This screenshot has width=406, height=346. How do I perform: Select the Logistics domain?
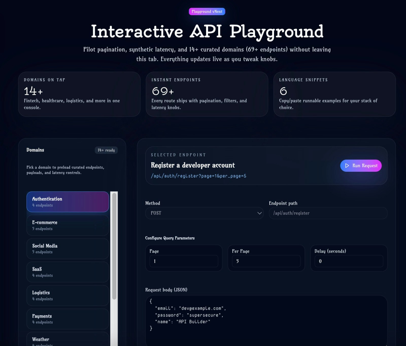pyautogui.click(x=67, y=295)
